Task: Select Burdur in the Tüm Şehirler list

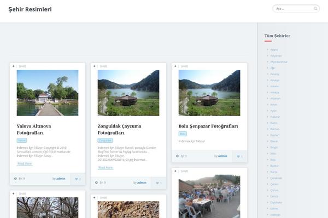Action: (274, 166)
